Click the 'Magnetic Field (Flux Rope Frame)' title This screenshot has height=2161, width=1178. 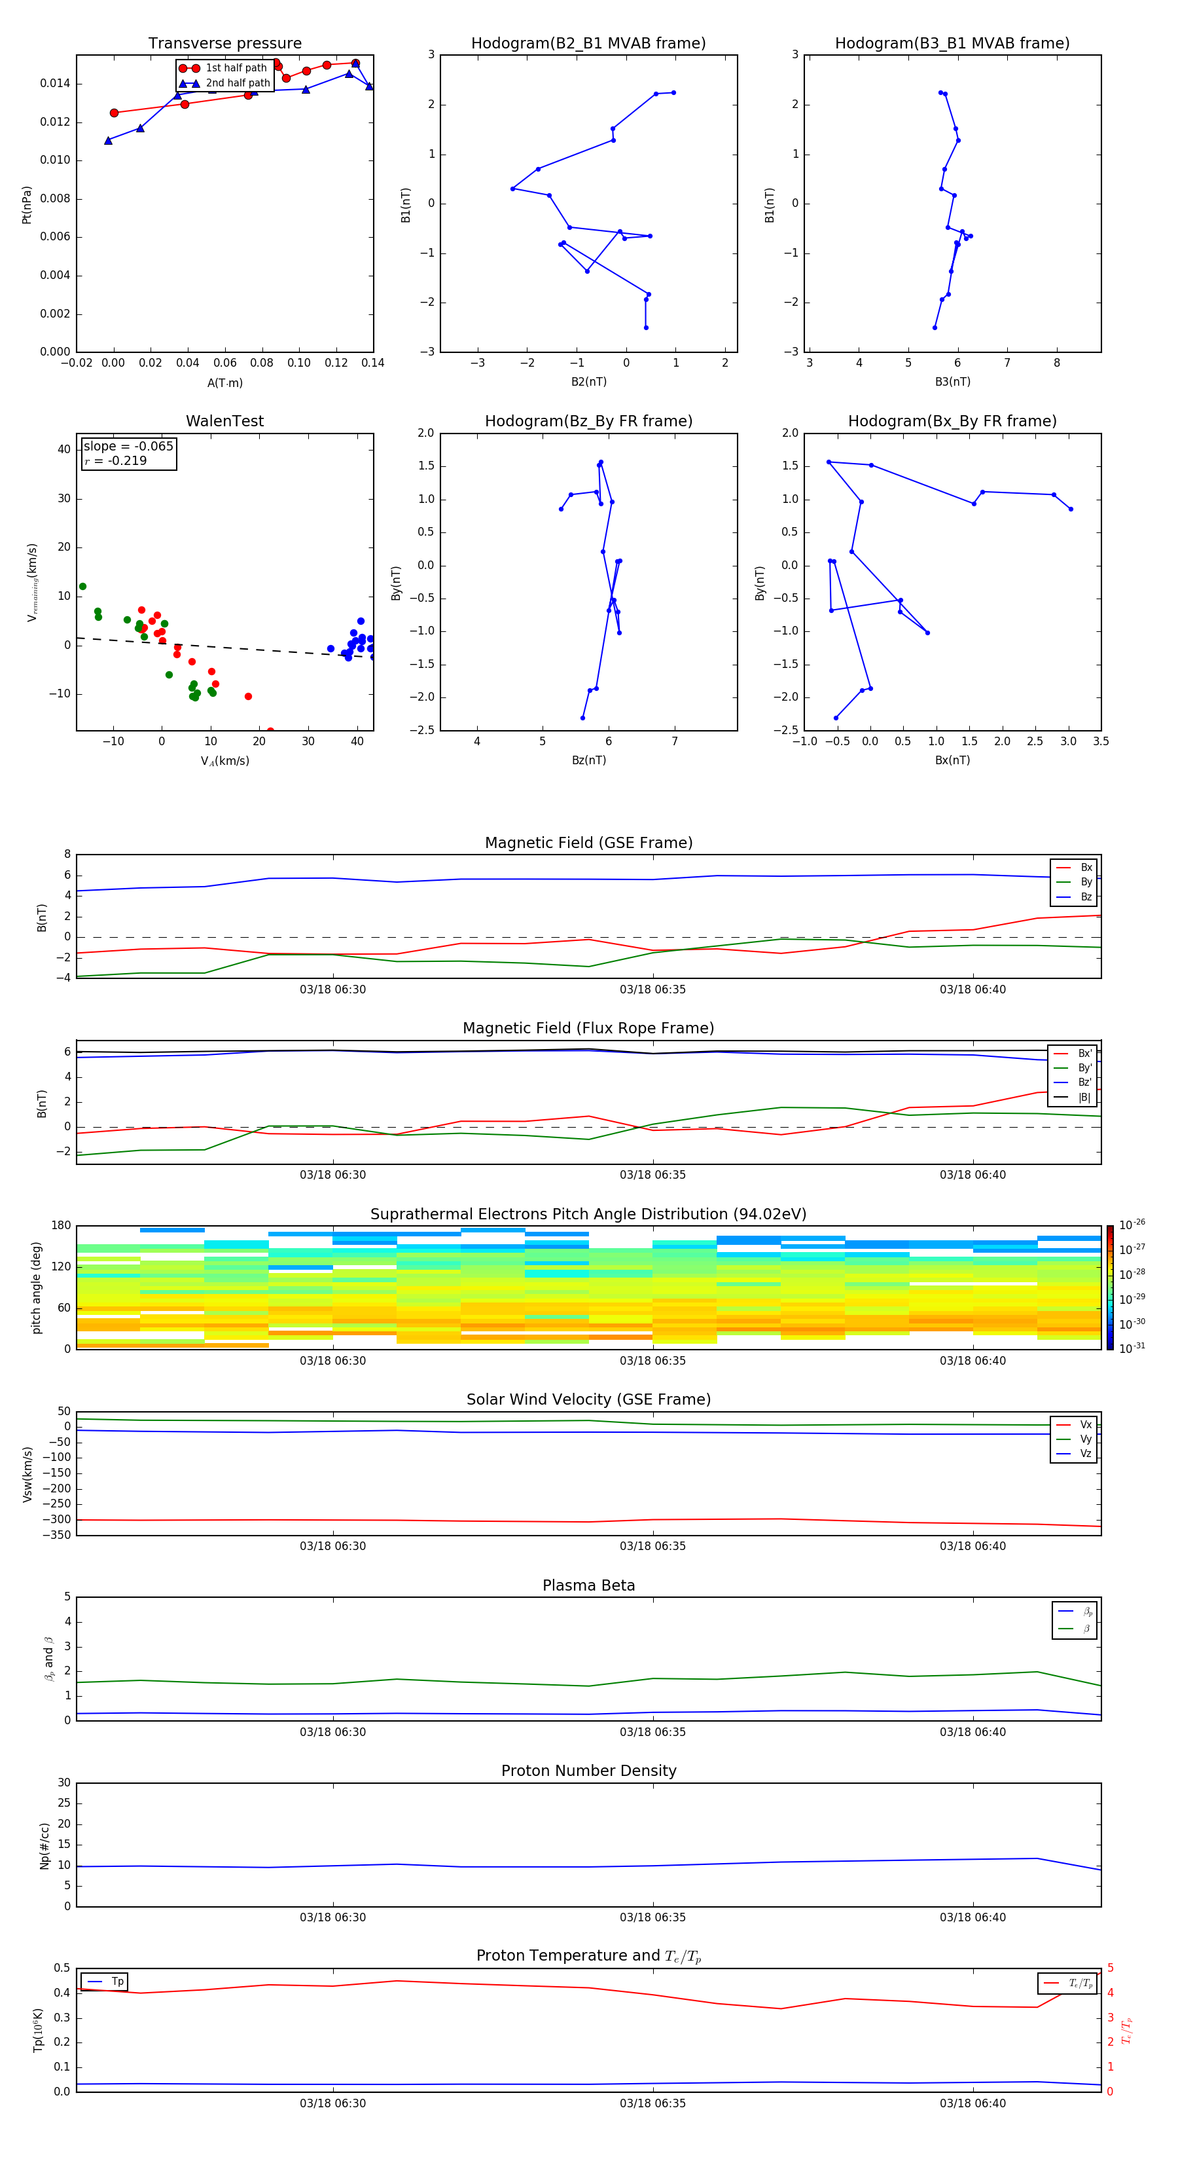click(588, 1029)
